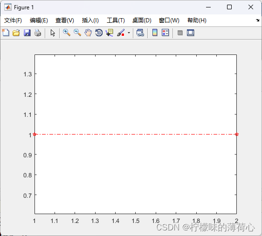Close the Figure 1 window
The height and width of the screenshot is (236, 262).
click(x=251, y=7)
